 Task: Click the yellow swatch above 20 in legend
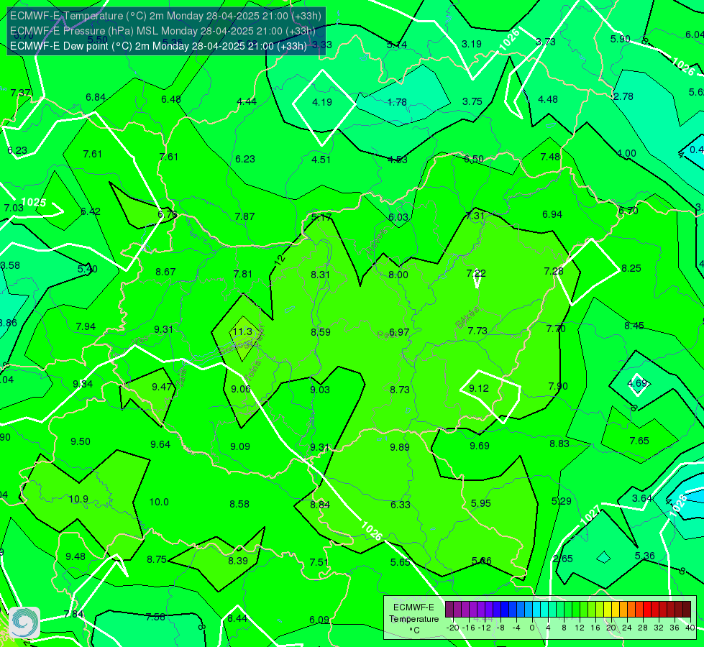(607, 610)
